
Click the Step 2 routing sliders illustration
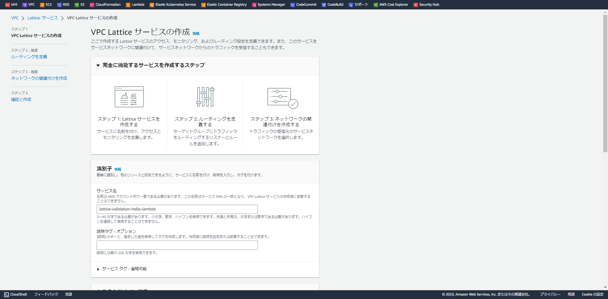pos(205,97)
